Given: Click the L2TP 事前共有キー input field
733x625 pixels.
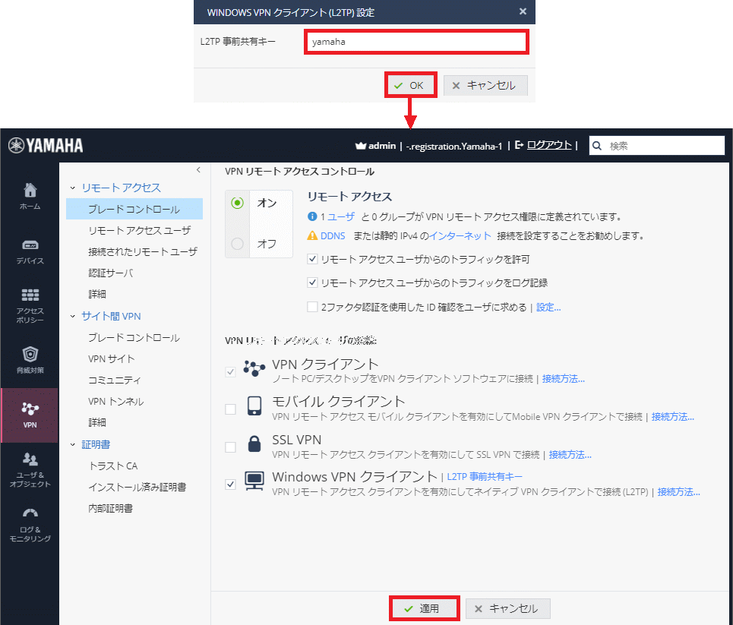Looking at the screenshot, I should 415,43.
